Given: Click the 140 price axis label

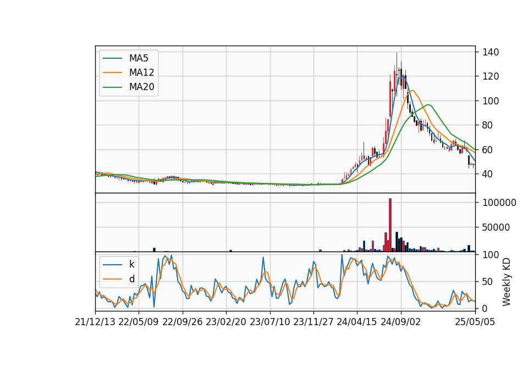Looking at the screenshot, I should click(x=491, y=52).
